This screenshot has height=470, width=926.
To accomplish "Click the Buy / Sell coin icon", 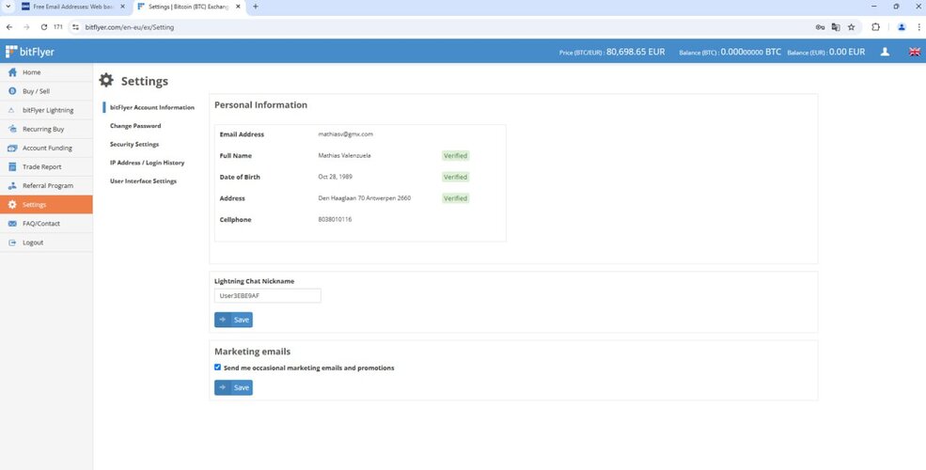I will coord(12,91).
